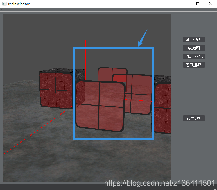Click the toolbar handle dots below the title bar
Image resolution: width=217 pixels, height=190 pixels.
[x=1, y=10]
